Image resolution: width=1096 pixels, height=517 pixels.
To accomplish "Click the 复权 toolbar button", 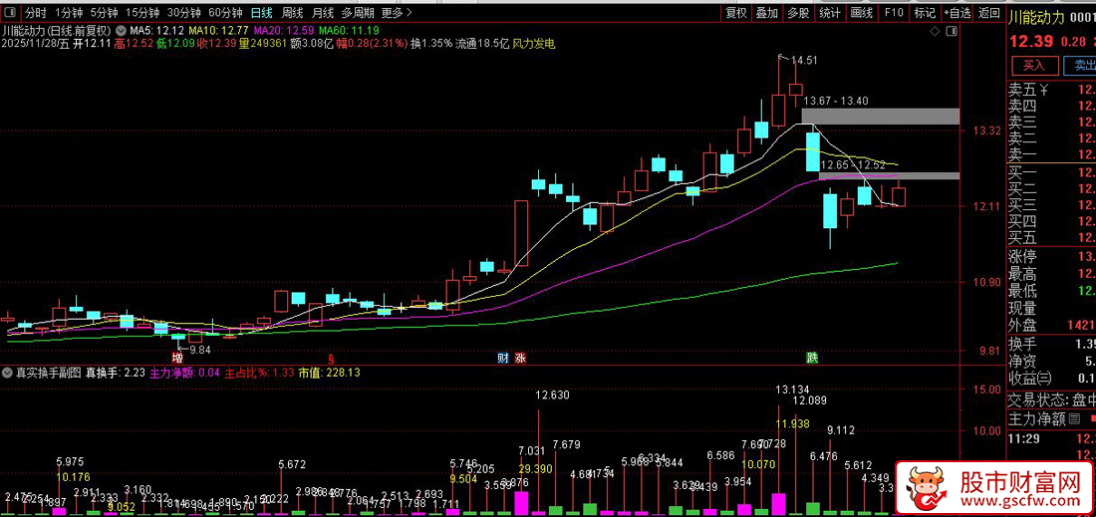I will coord(736,13).
